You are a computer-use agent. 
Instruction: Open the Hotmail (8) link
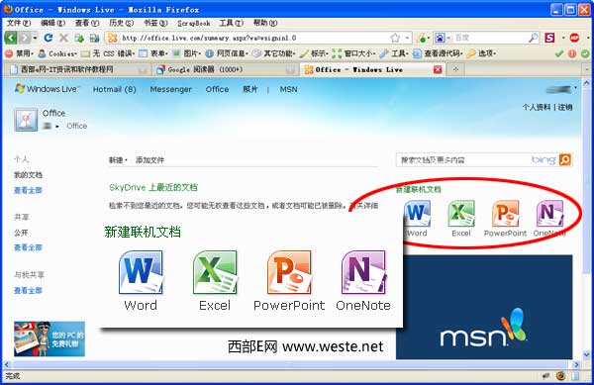[x=115, y=89]
